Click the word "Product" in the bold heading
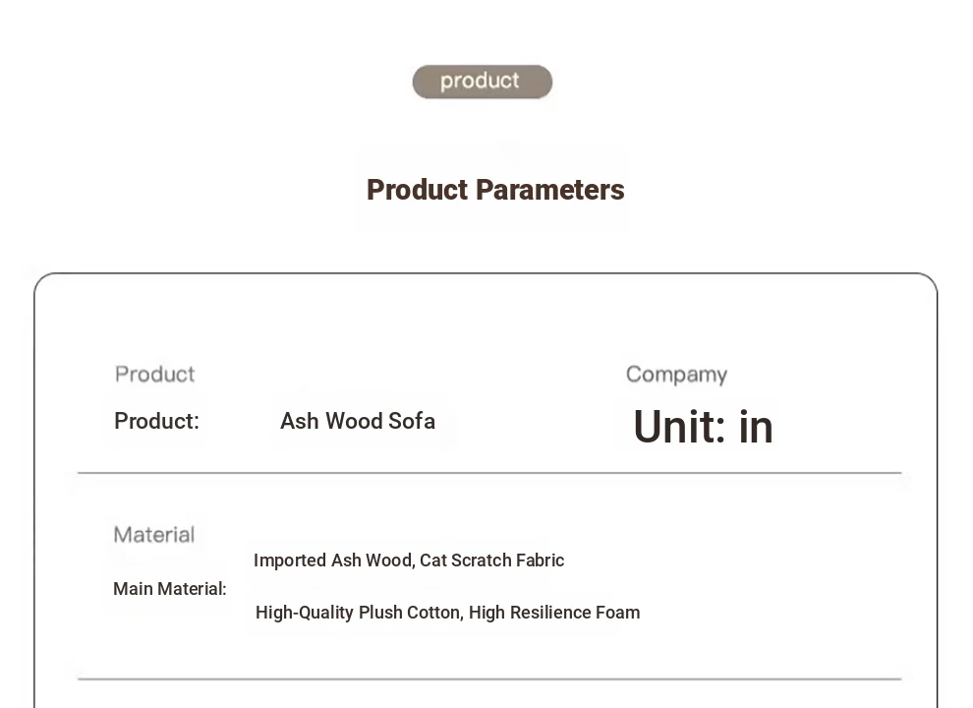973x708 pixels. [417, 190]
